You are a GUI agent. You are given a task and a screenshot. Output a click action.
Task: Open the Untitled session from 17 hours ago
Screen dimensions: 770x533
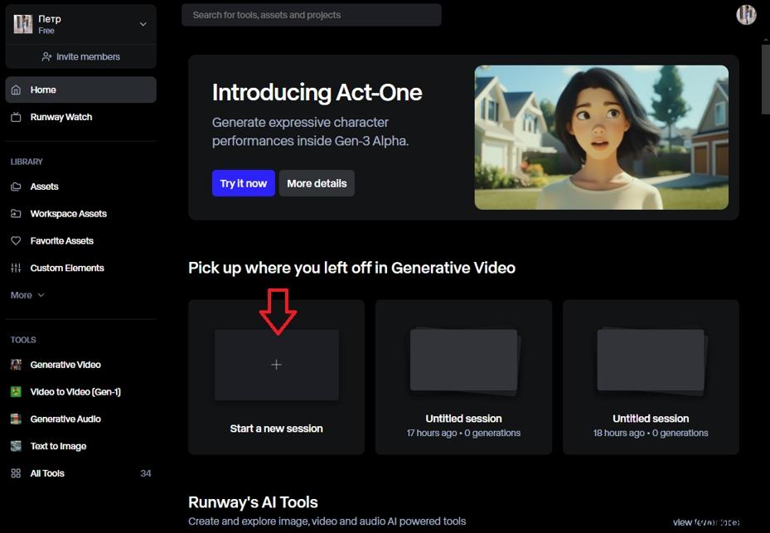tap(463, 377)
